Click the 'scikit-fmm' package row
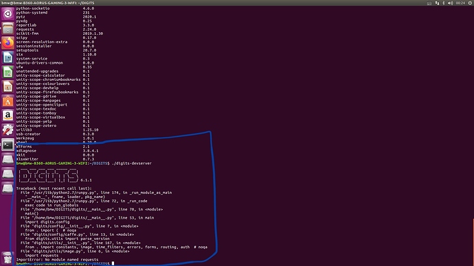 [60, 34]
